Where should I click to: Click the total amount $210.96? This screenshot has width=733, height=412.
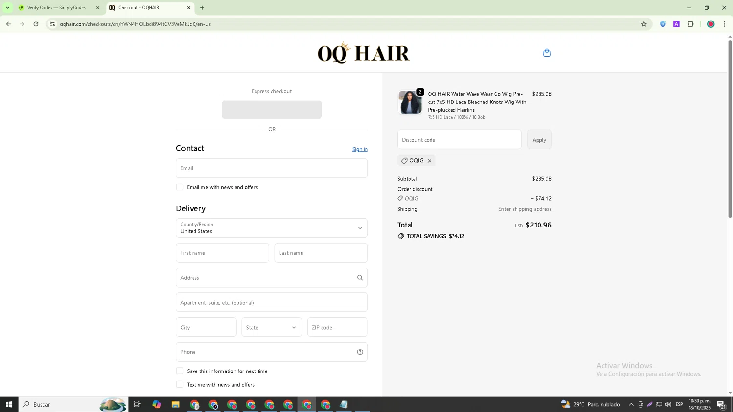pos(539,225)
